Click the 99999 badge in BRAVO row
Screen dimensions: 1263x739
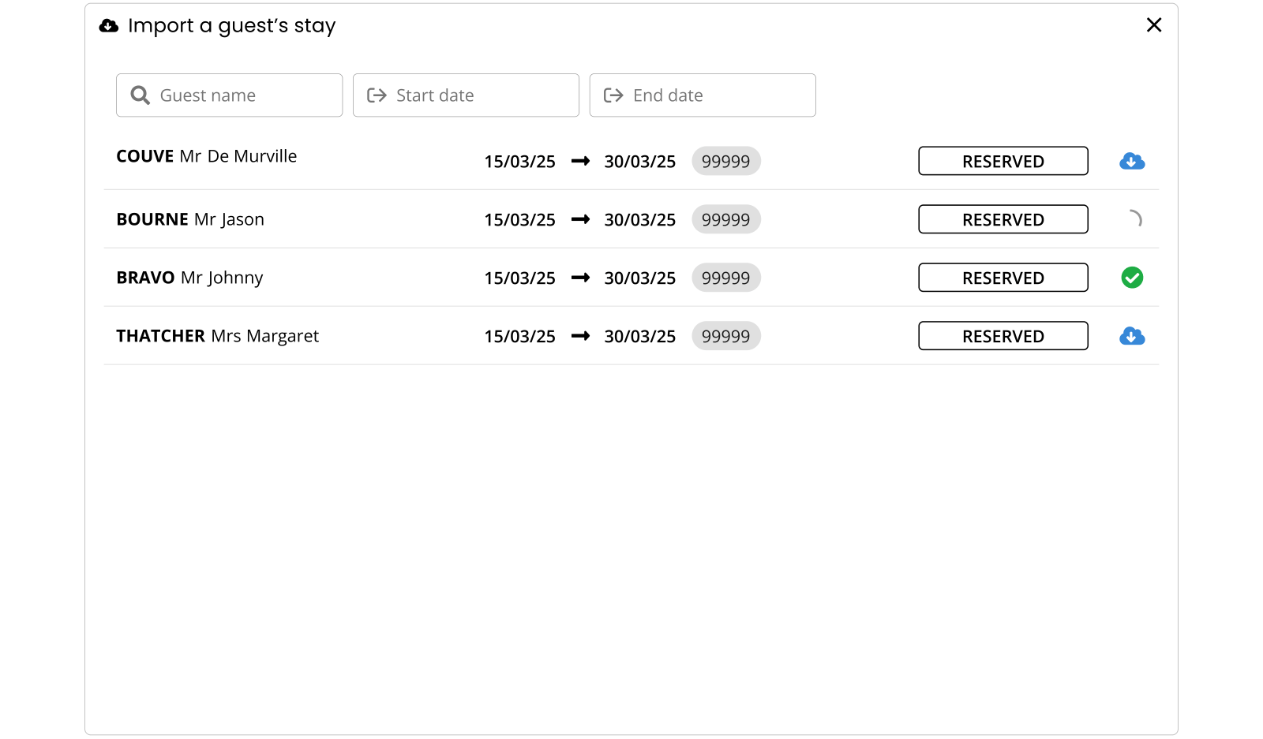726,278
